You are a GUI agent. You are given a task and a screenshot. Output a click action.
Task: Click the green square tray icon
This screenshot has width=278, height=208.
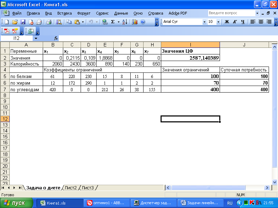tap(246, 203)
